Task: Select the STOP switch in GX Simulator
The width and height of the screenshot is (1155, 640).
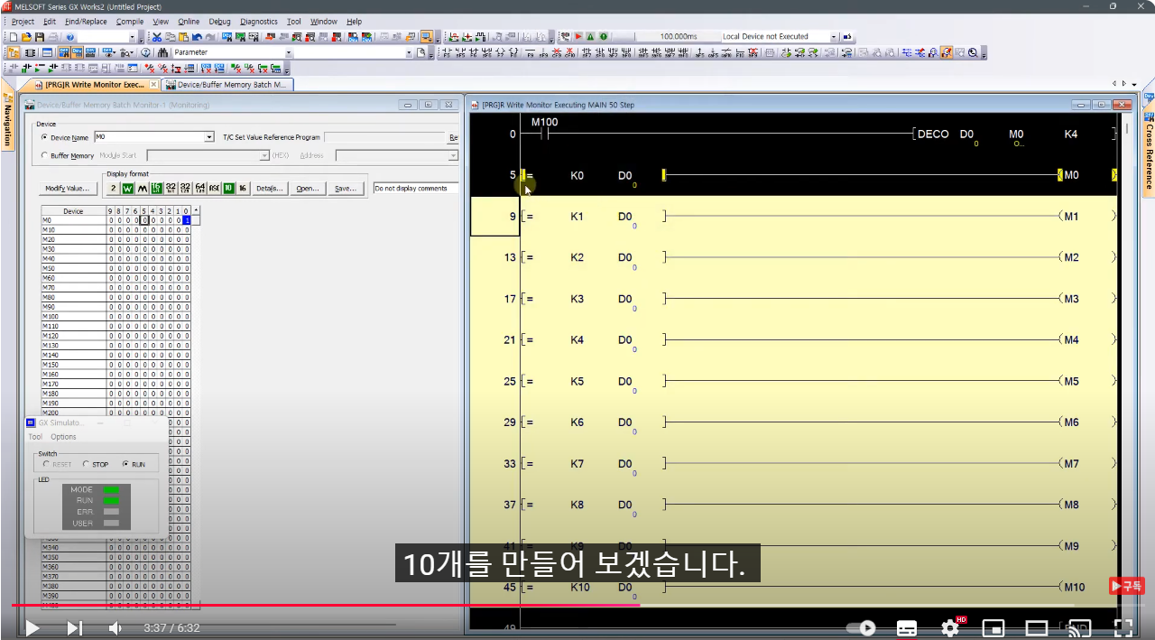Action: (88, 464)
